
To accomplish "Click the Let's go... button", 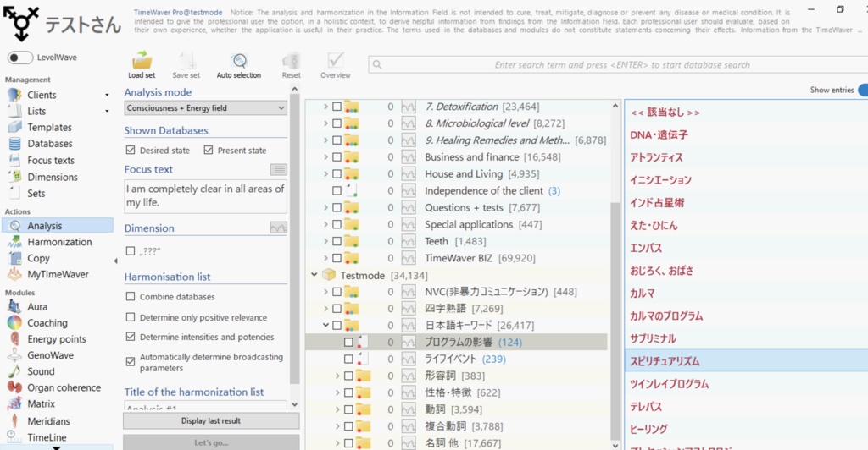I will [211, 442].
